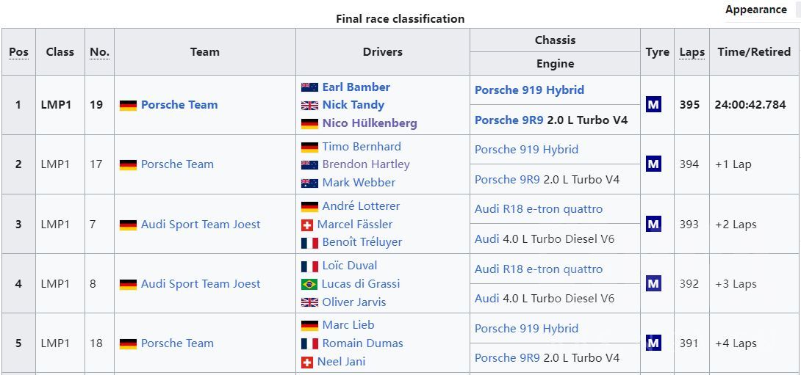Click the UK flag beside Oliver Jarvis
Image resolution: width=801 pixels, height=375 pixels.
[309, 302]
